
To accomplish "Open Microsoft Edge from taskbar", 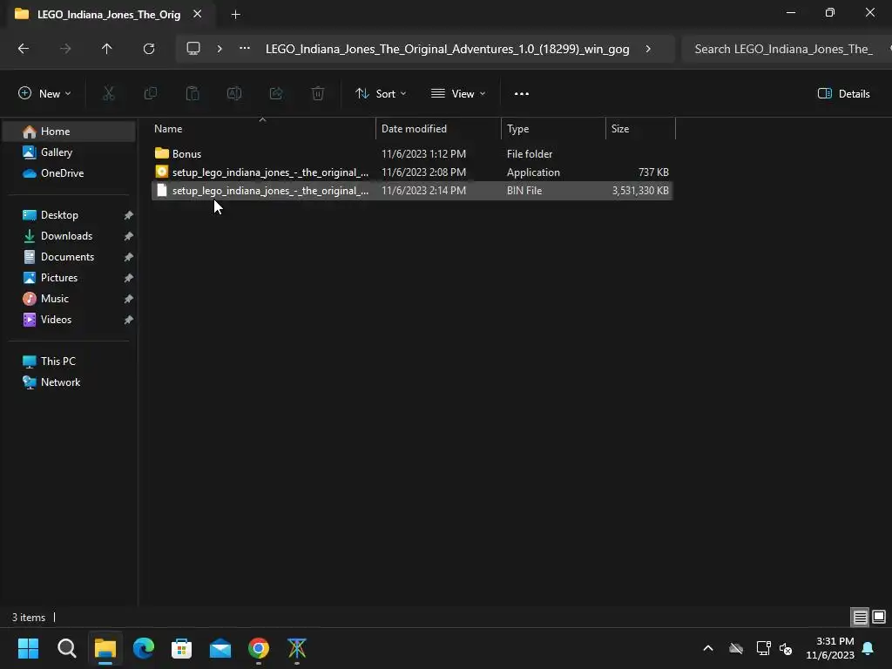I will click(x=144, y=648).
